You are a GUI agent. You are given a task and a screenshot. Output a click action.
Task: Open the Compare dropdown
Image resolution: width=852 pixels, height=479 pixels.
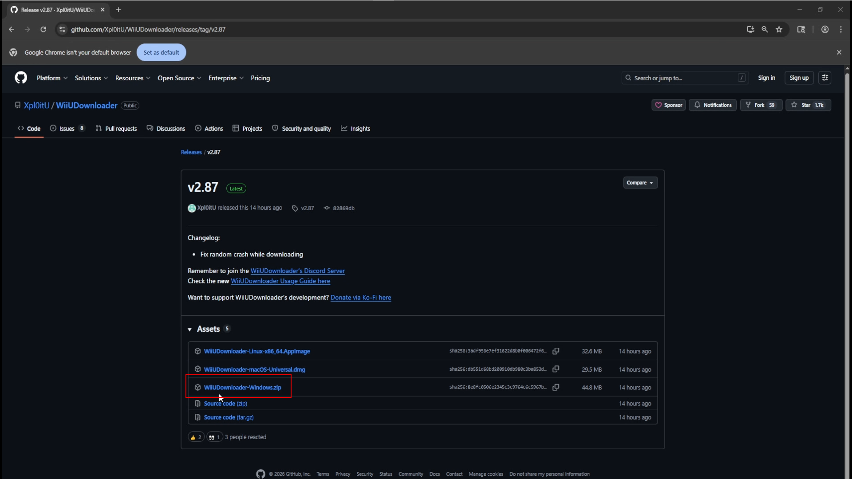click(x=640, y=182)
